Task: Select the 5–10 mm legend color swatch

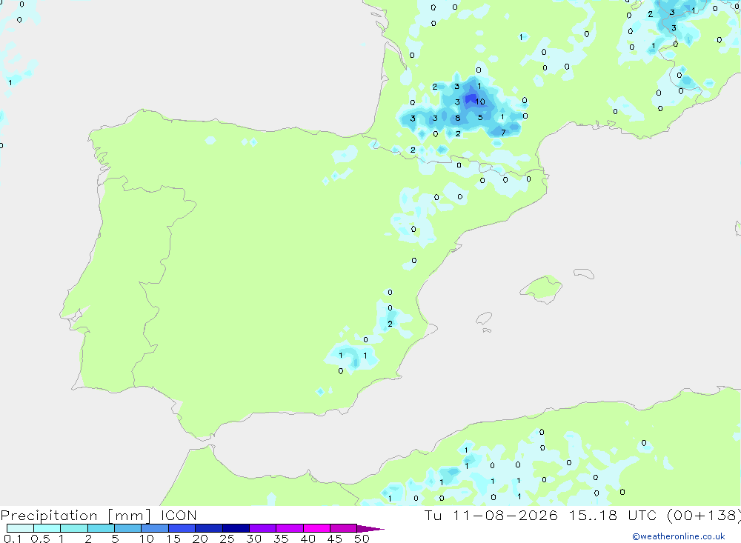Action: (128, 528)
